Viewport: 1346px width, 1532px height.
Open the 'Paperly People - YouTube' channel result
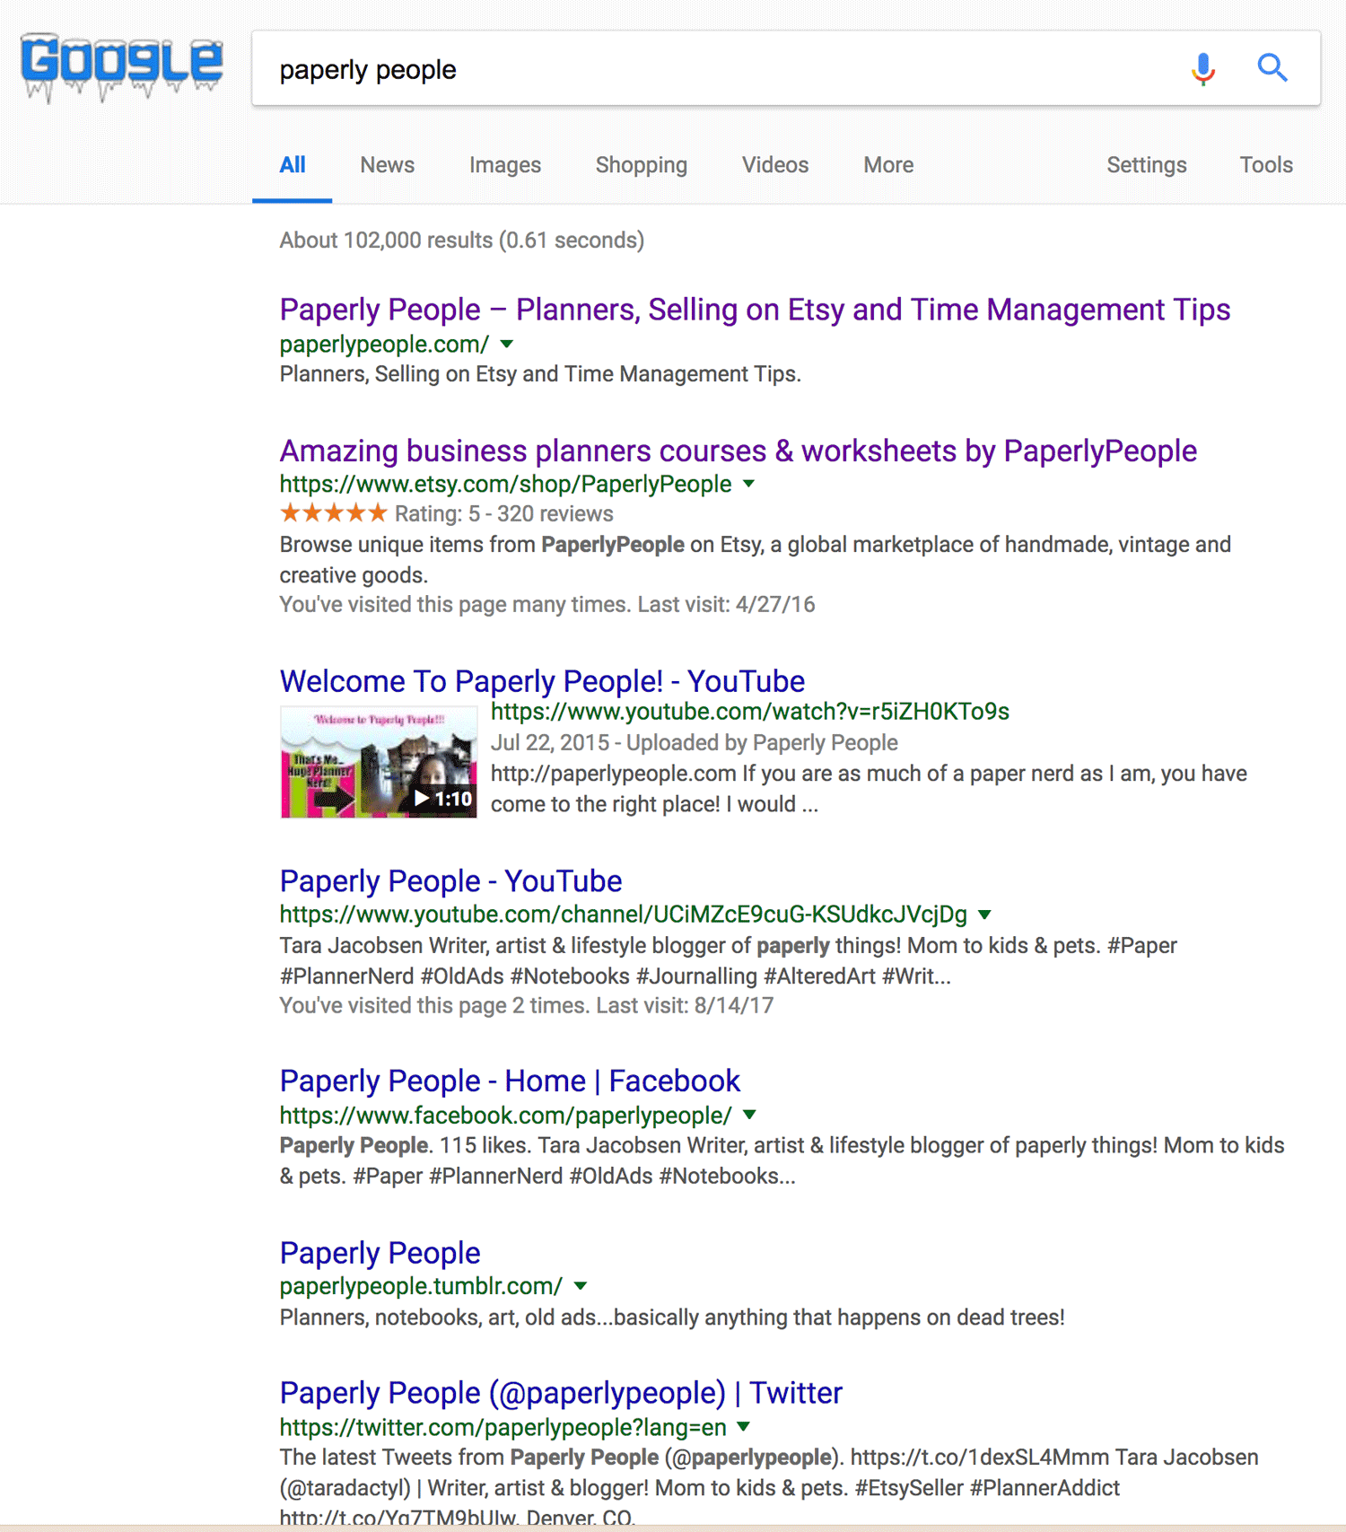450,881
